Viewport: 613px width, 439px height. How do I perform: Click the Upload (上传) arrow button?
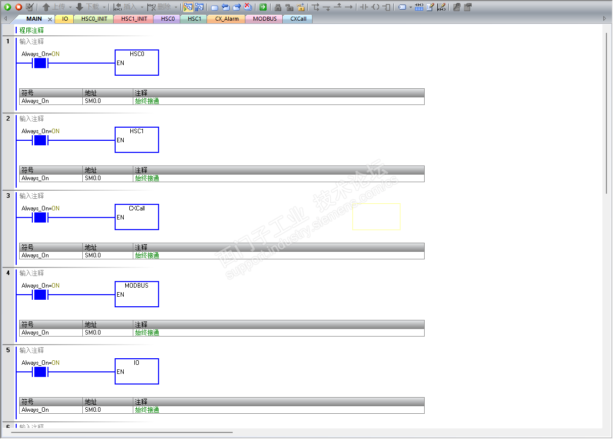coord(54,7)
